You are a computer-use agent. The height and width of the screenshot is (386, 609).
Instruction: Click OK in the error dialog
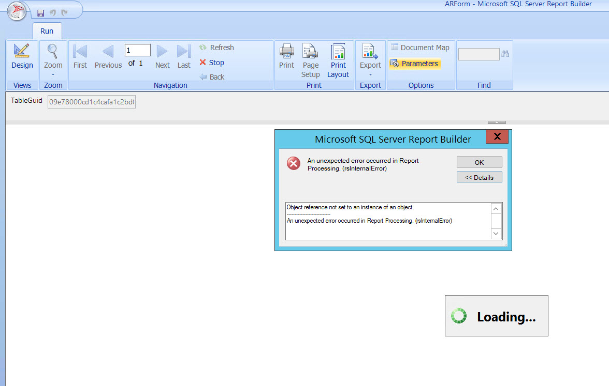(x=480, y=162)
